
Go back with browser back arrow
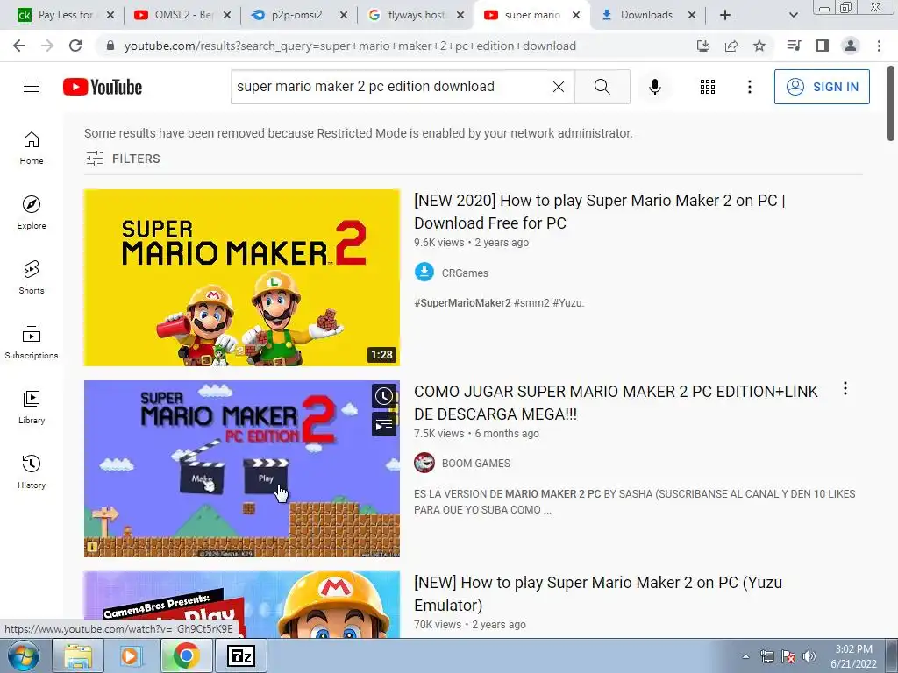tap(19, 46)
